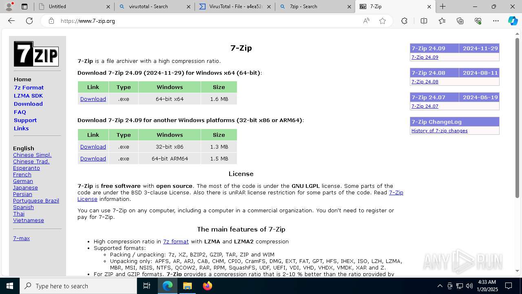The height and width of the screenshot is (294, 522).
Task: View site information lock icon
Action: click(x=51, y=21)
